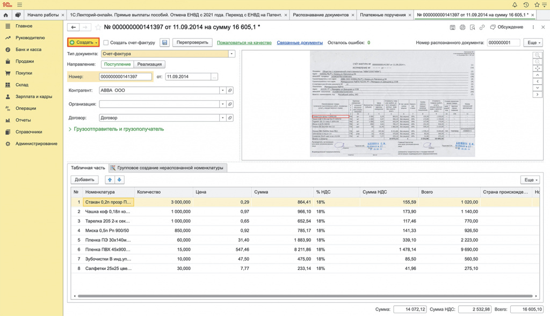
Task: Switch to Начало работы tab
Action: coord(43,14)
